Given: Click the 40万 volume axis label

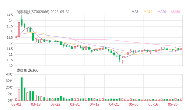Looking at the screenshot, I should pos(9,74).
